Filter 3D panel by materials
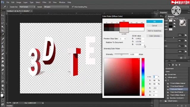The image size is (190, 107). tap(176, 65)
